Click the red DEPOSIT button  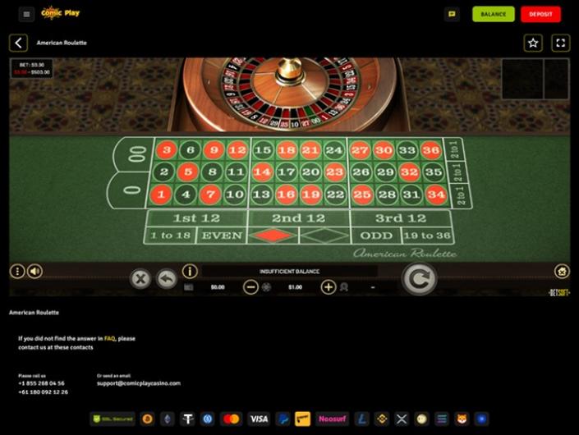pyautogui.click(x=540, y=14)
